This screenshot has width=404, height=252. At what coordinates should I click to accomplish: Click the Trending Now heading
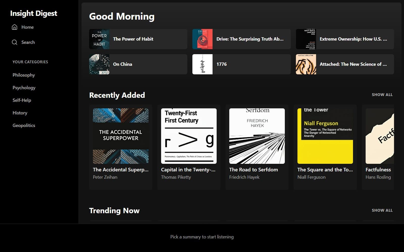[x=114, y=211]
